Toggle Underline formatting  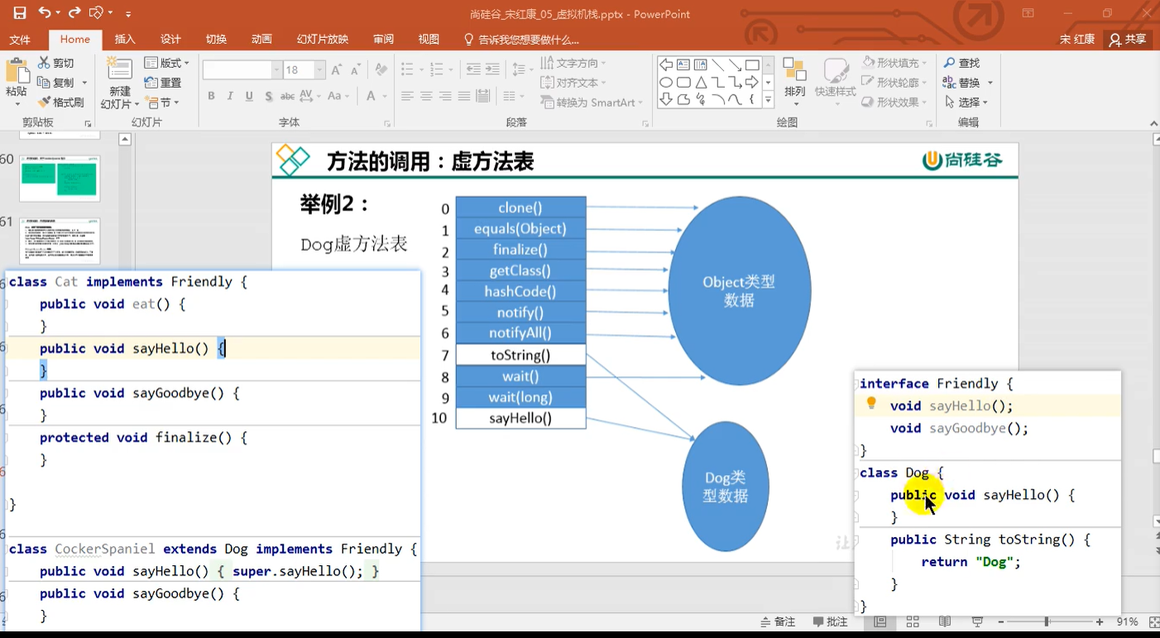coord(249,96)
